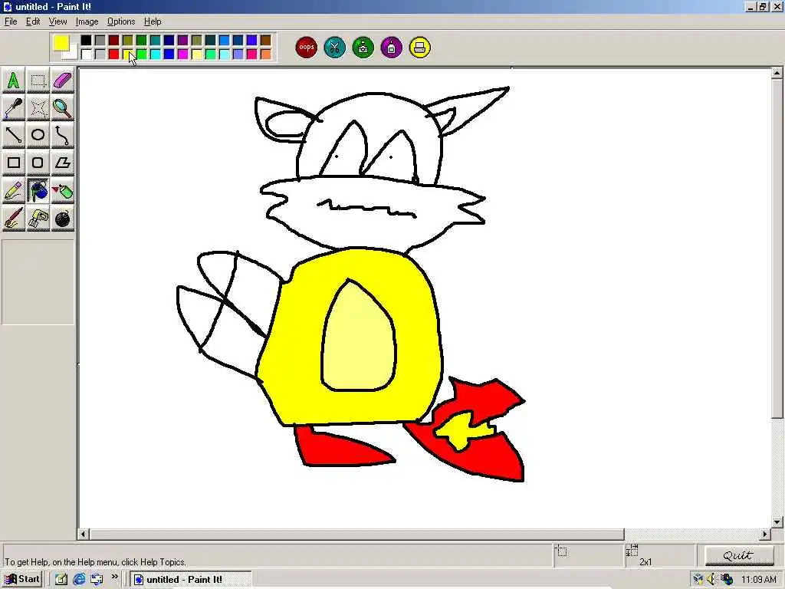This screenshot has height=589, width=785.
Task: Select the orange color swatch
Action: click(x=266, y=54)
